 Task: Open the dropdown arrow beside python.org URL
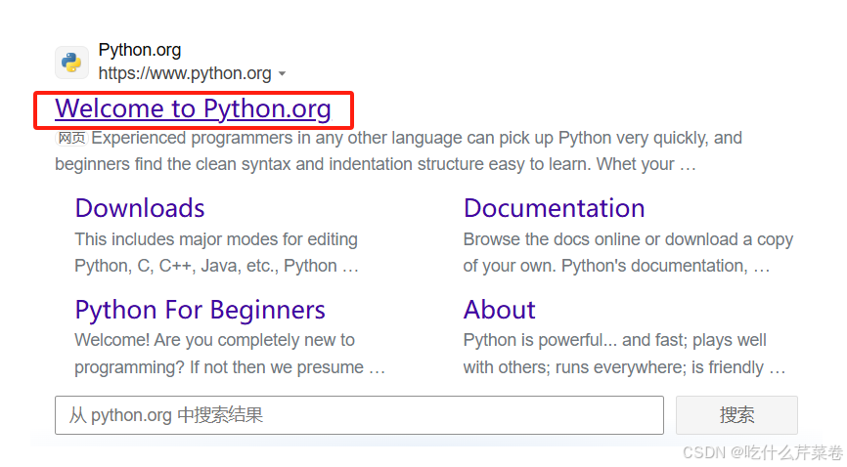[282, 73]
